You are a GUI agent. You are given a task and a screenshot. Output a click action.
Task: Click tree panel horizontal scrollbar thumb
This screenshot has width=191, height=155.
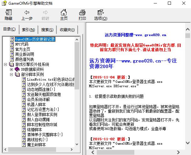pos(32,149)
